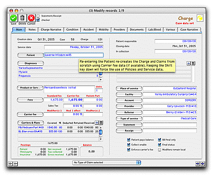
Task: Click the Provider button
Action: (129, 106)
